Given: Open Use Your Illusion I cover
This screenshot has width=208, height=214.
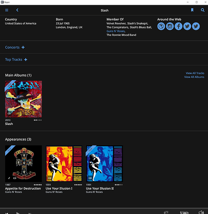Looking at the screenshot, I should 64,164.
